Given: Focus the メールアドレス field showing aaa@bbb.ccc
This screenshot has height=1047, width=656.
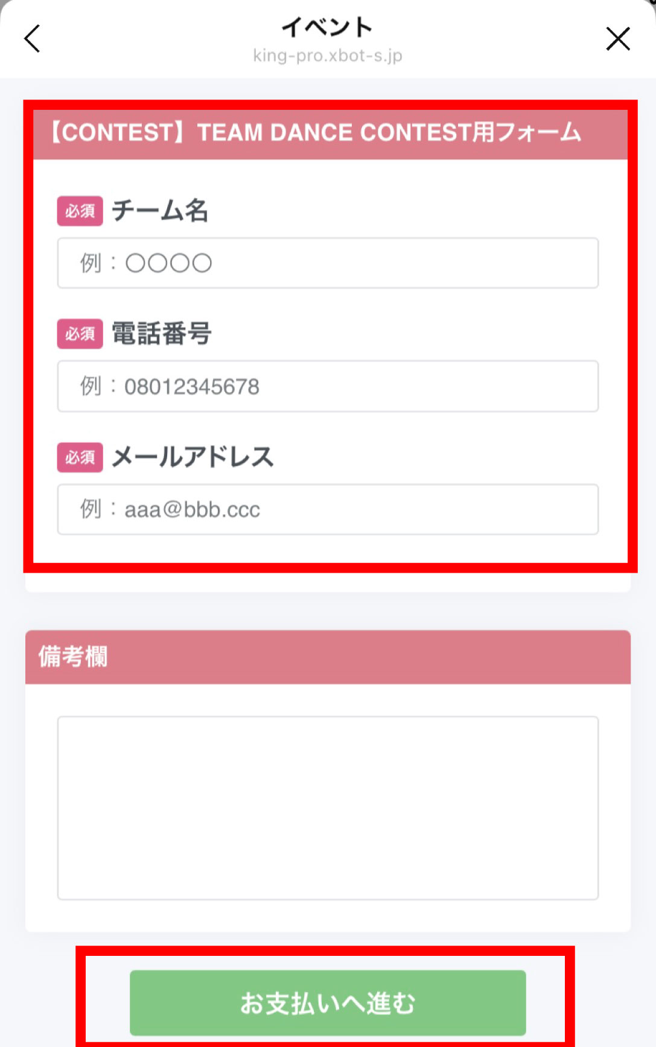Looking at the screenshot, I should (x=328, y=509).
